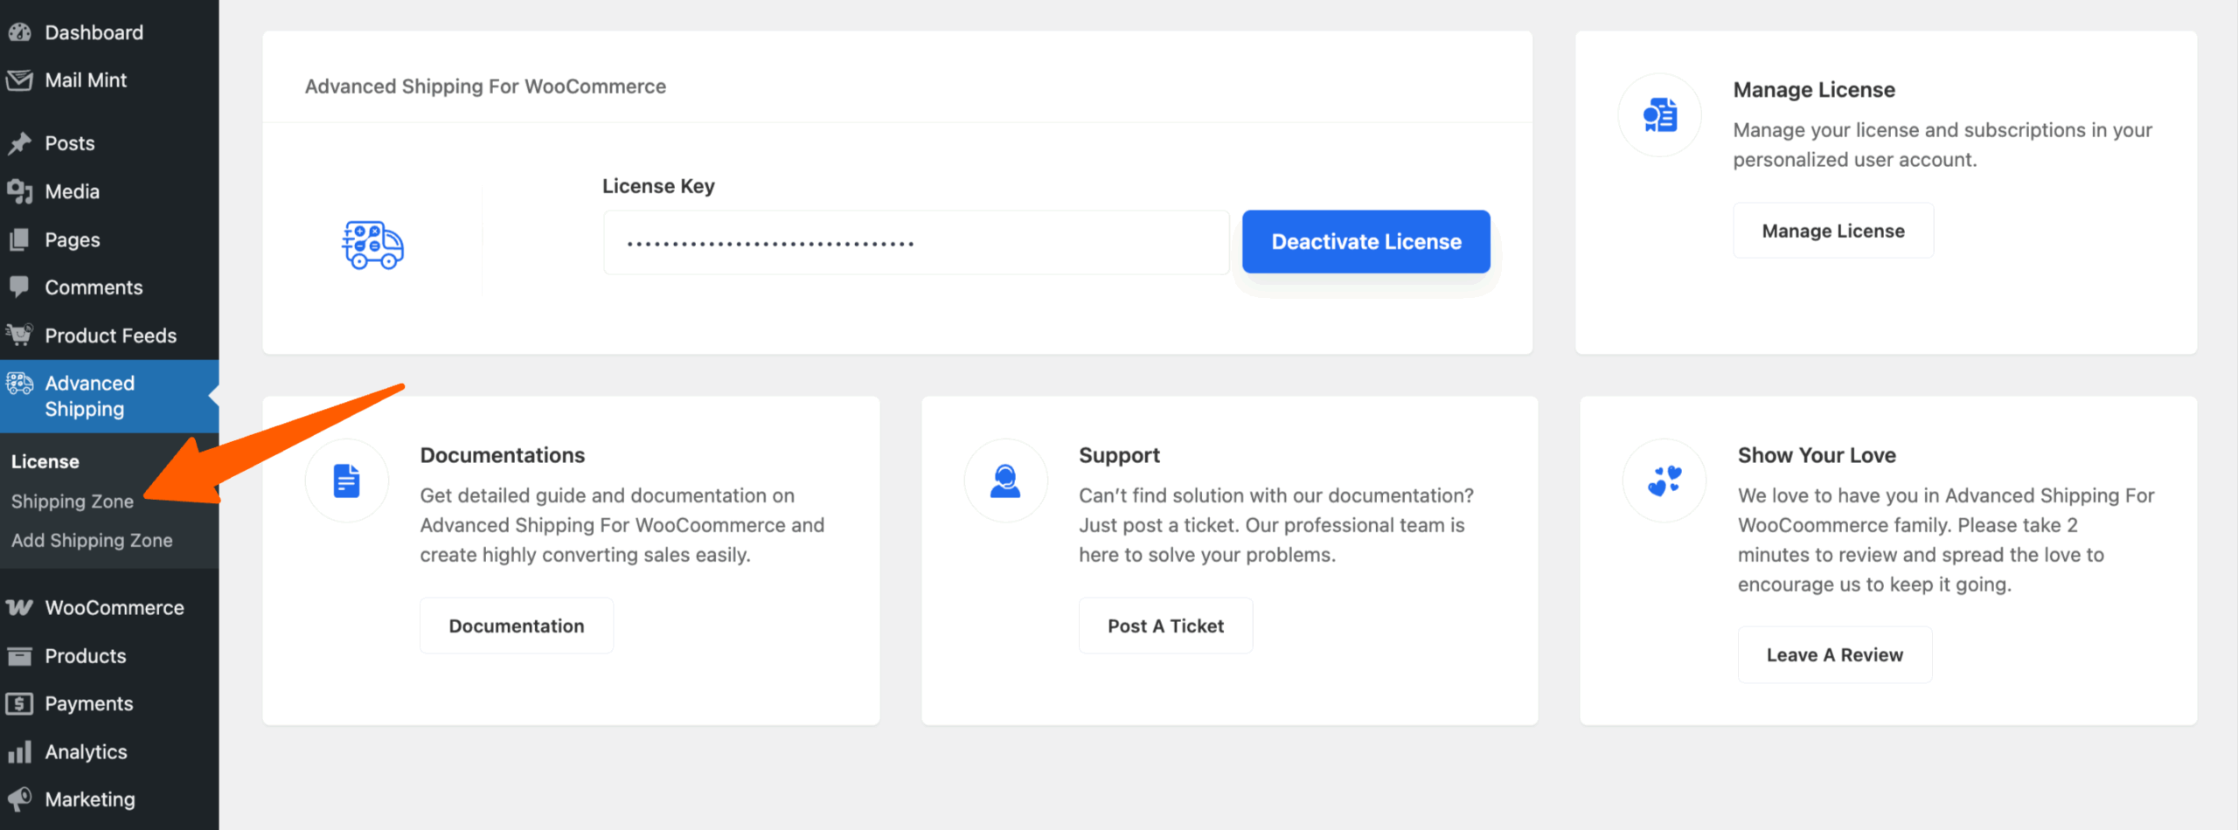Click the Manage License button
Image resolution: width=2238 pixels, height=830 pixels.
tap(1833, 231)
